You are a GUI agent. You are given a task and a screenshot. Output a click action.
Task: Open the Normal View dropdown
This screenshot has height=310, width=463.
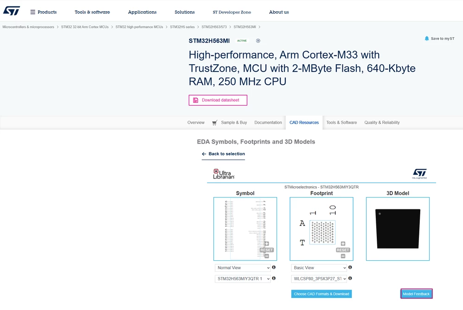(243, 268)
